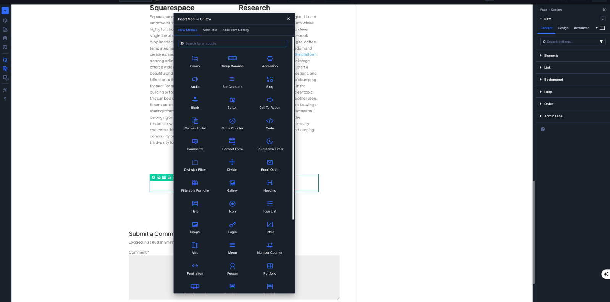This screenshot has height=302, width=610.
Task: Click the row settings gear icon
Action: (x=153, y=177)
